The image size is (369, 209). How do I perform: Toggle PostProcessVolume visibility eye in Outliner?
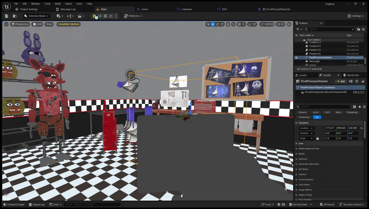(296, 58)
